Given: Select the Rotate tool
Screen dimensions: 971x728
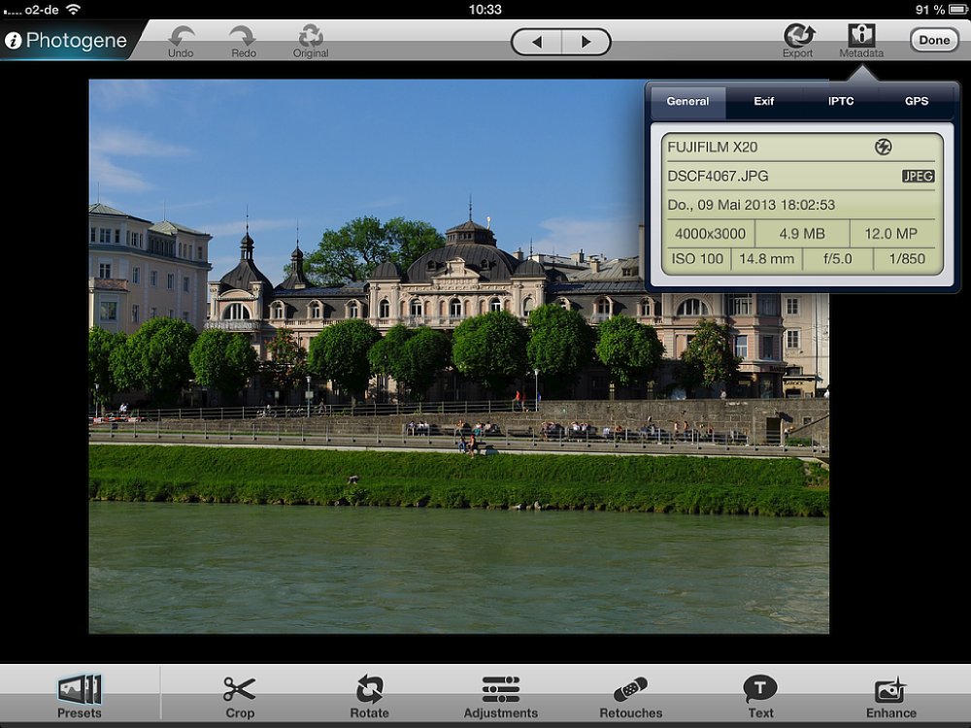Looking at the screenshot, I should 369,691.
